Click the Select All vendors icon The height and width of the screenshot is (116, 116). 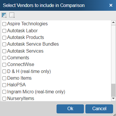(4, 15)
